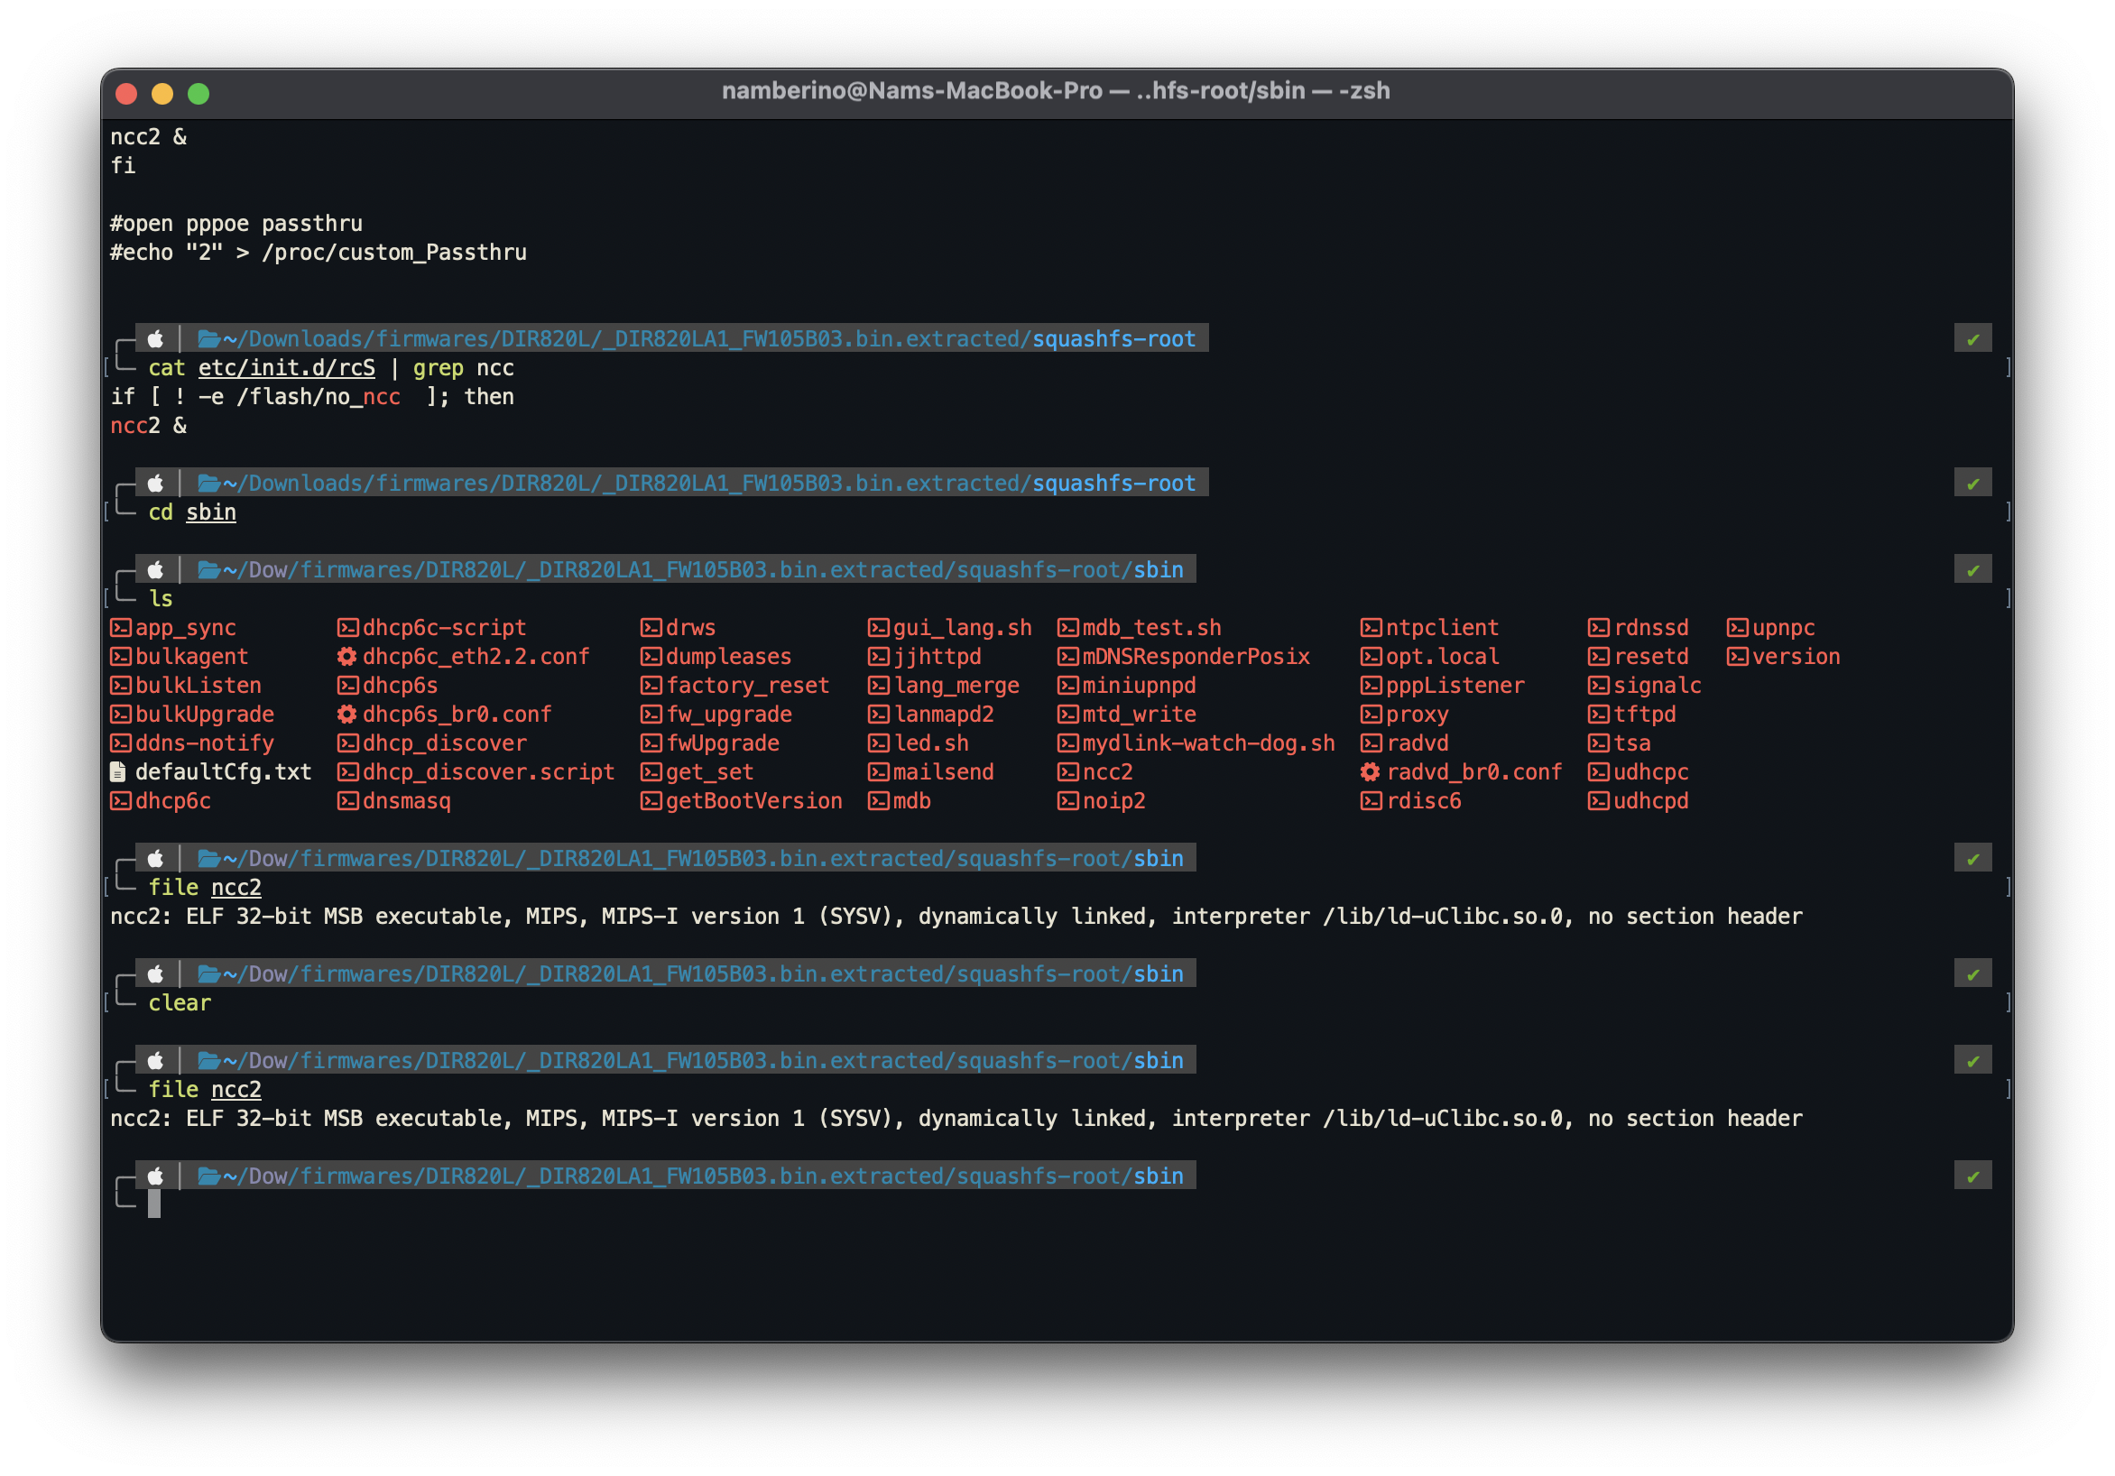This screenshot has height=1476, width=2115.
Task: Click the icon beside getBootVersion
Action: pos(651,800)
